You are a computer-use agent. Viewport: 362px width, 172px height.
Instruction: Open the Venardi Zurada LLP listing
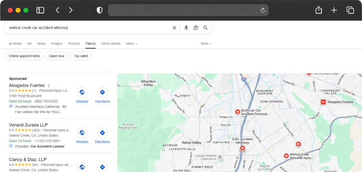point(28,125)
